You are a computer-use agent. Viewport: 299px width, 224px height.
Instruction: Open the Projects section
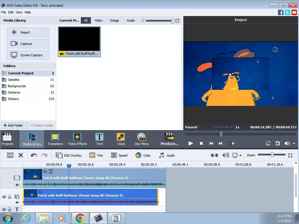(7, 139)
